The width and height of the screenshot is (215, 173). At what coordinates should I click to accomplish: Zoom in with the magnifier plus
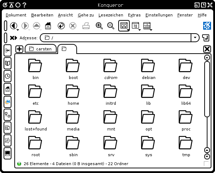[x=99, y=26]
